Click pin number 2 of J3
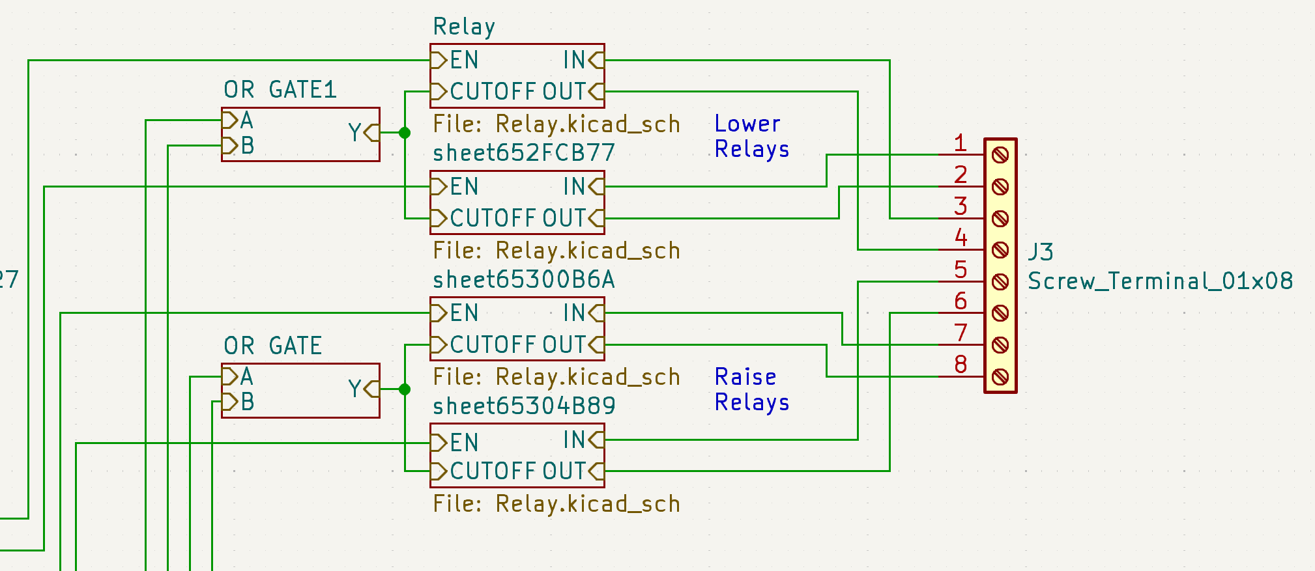 pyautogui.click(x=960, y=174)
